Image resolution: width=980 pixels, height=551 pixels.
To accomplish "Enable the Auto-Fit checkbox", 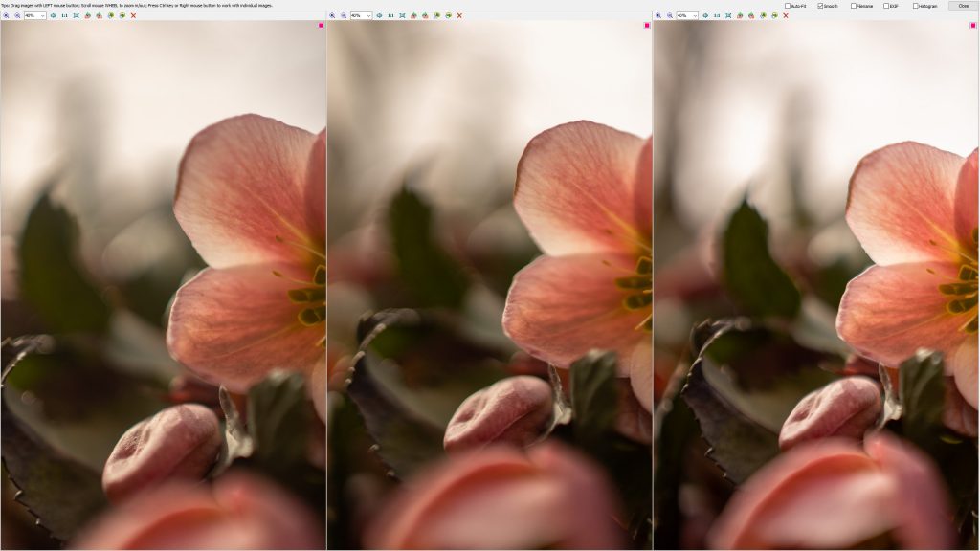I will (x=788, y=6).
